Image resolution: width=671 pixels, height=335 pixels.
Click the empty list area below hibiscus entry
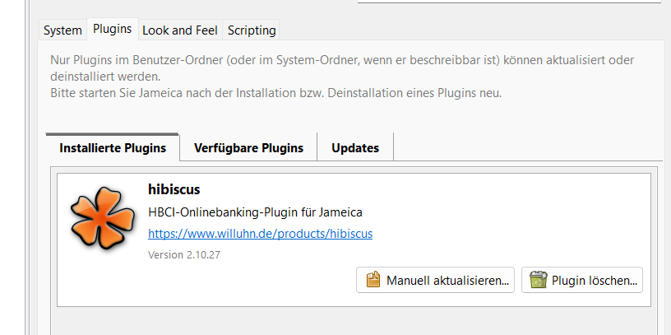click(354, 321)
